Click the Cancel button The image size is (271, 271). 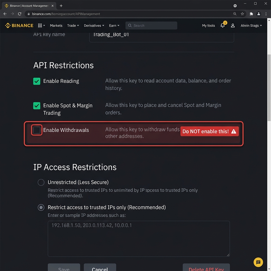coord(100,267)
